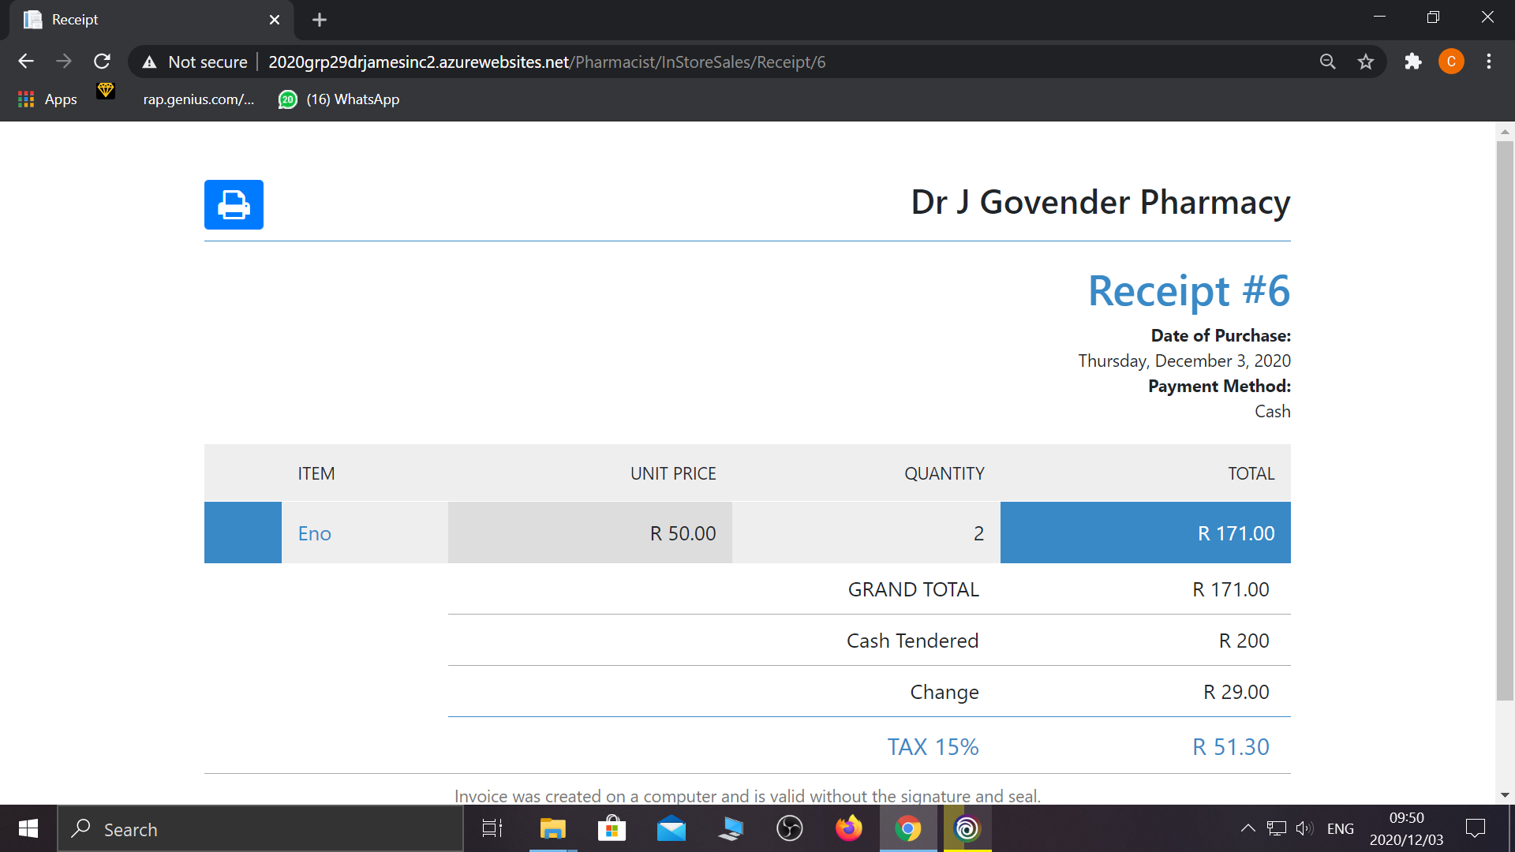Open the WhatsApp bookmark
1515x852 pixels.
click(x=339, y=99)
